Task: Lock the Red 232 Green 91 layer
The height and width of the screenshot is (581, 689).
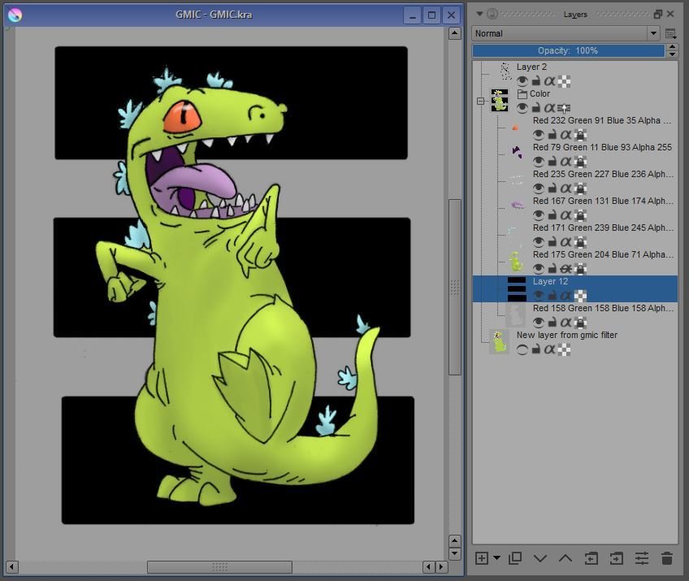Action: tap(552, 134)
